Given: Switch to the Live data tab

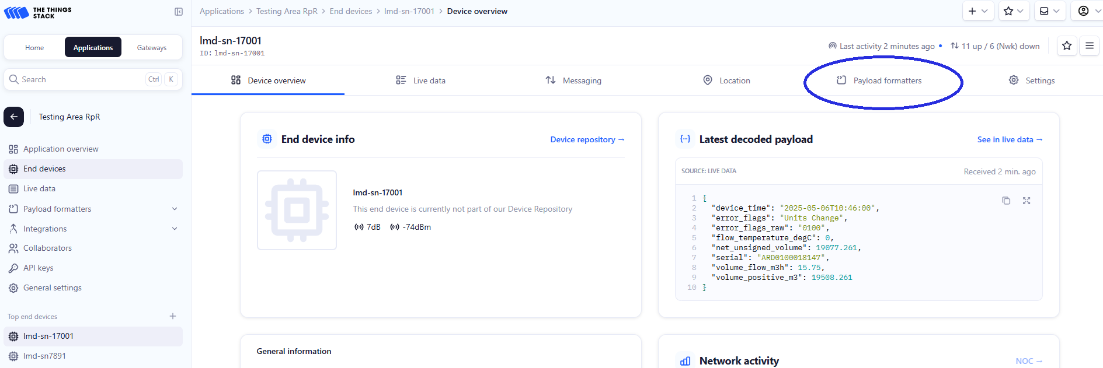Looking at the screenshot, I should pos(420,80).
